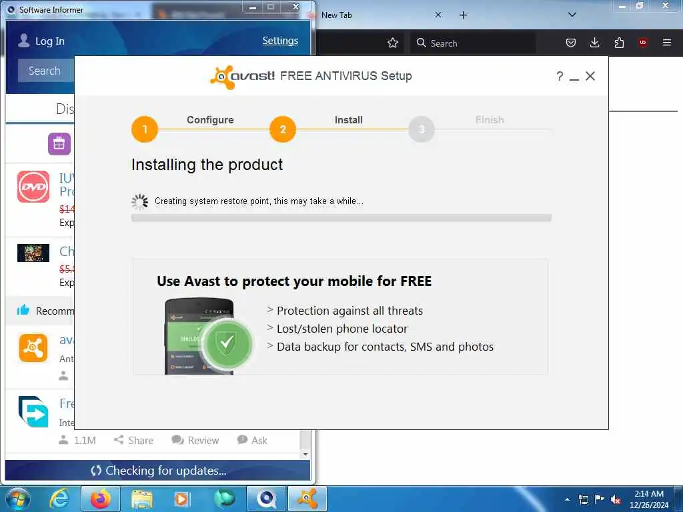Open a new Firefox tab with plus
The image size is (683, 512).
coord(464,15)
